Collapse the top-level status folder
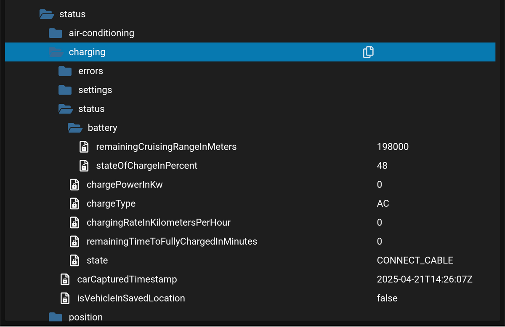 (46, 14)
